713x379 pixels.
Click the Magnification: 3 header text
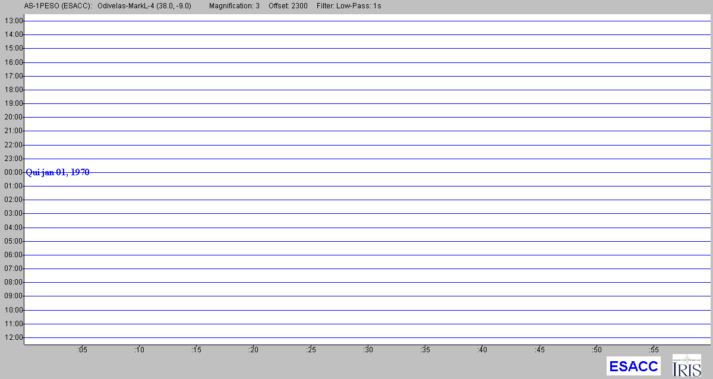point(234,5)
